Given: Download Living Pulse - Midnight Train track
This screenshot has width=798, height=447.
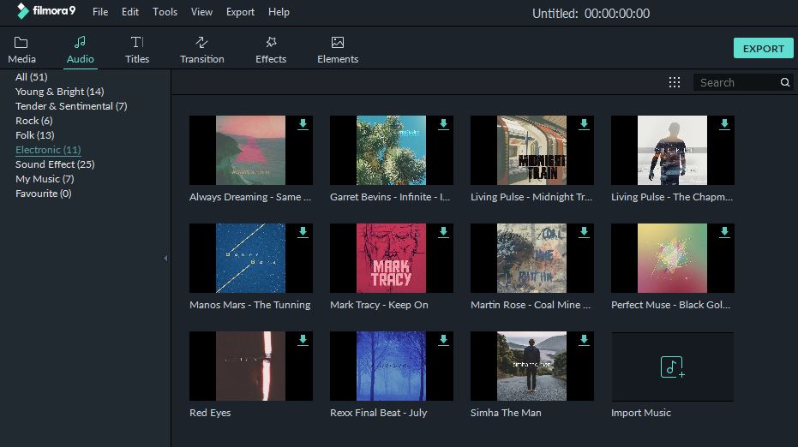Looking at the screenshot, I should [x=584, y=124].
